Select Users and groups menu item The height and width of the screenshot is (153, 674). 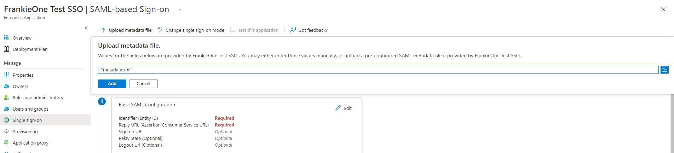[30, 109]
